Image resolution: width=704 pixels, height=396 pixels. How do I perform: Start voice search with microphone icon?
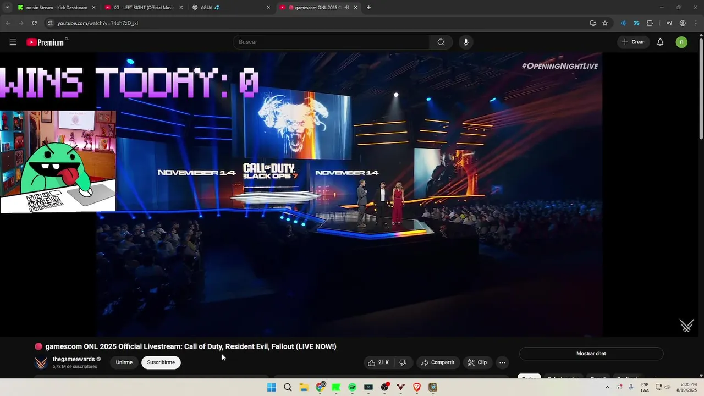pyautogui.click(x=466, y=42)
